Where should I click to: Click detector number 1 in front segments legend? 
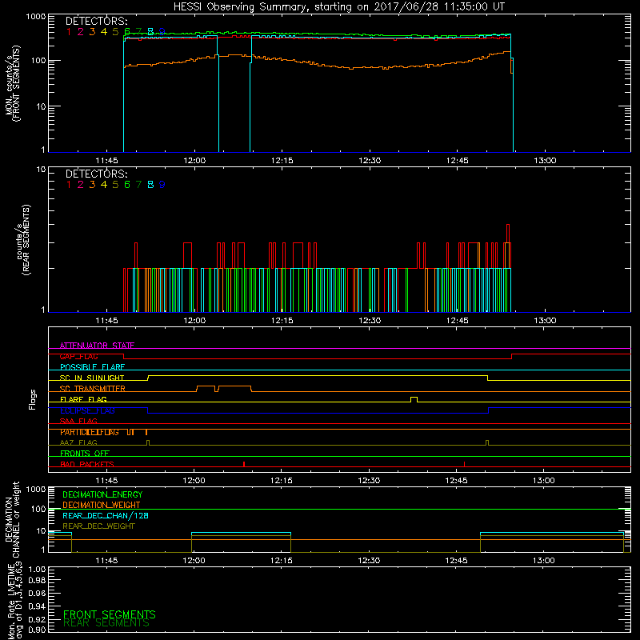[69, 32]
